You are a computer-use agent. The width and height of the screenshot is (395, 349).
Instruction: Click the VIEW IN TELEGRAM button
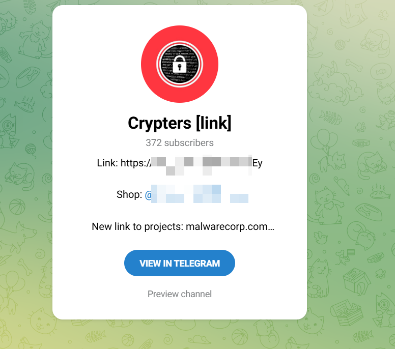[180, 263]
